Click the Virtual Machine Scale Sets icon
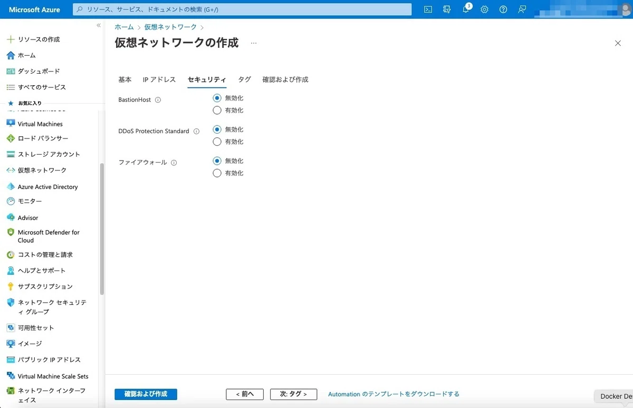 [11, 376]
